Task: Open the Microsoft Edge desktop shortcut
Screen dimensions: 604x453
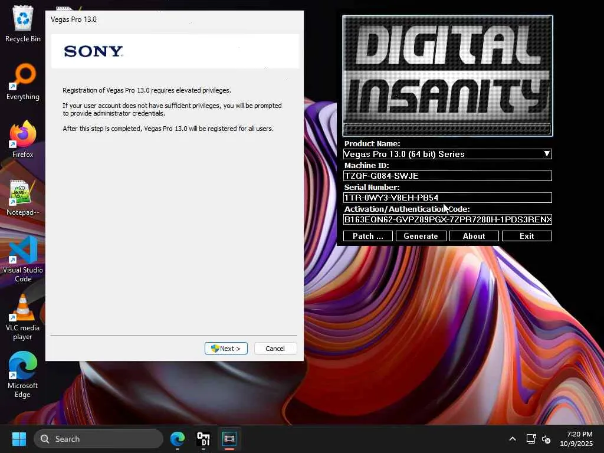Action: click(23, 375)
